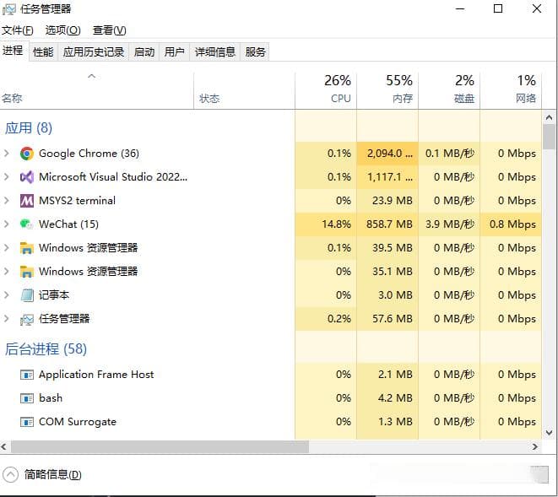This screenshot has width=558, height=497.
Task: Select the WeChat (15) name text
Action: [x=68, y=224]
